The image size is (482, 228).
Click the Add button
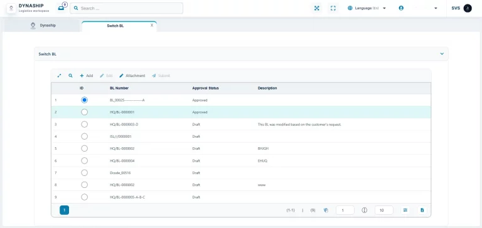click(87, 76)
